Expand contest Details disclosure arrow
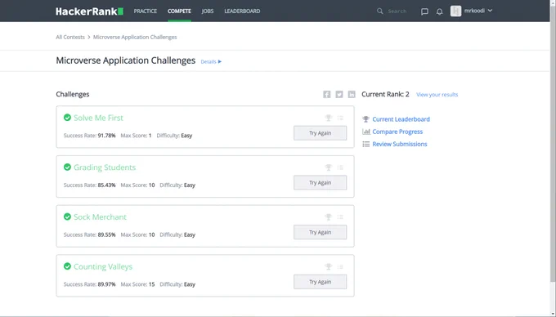Viewport: 556px width, 317px height. (x=220, y=61)
